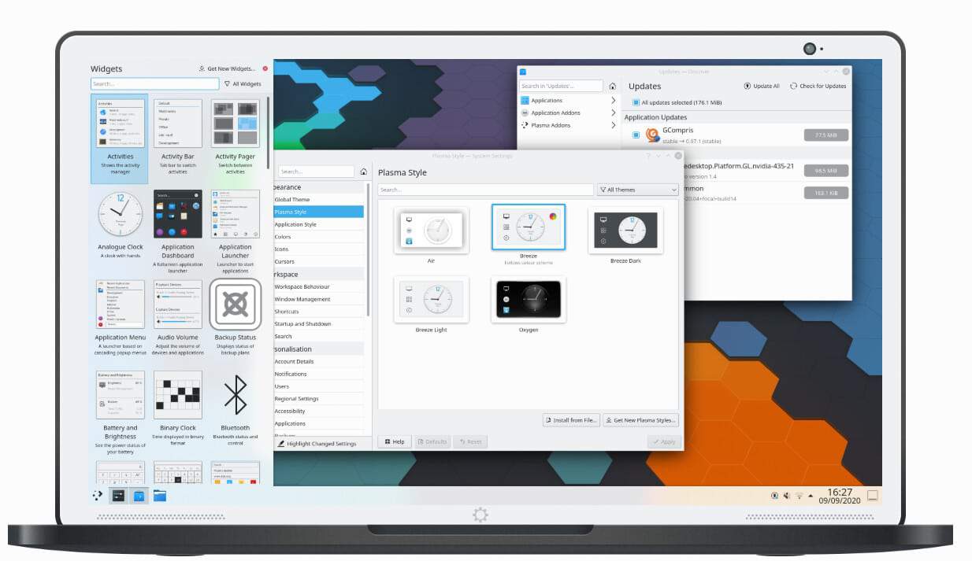Image resolution: width=972 pixels, height=561 pixels.
Task: Click the Discover sidebar home icon
Action: 612,86
